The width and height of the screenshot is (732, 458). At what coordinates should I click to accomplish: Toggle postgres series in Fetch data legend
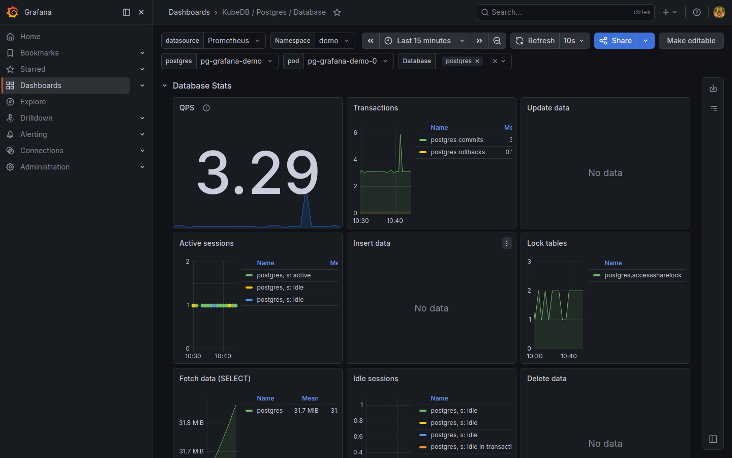pyautogui.click(x=269, y=411)
